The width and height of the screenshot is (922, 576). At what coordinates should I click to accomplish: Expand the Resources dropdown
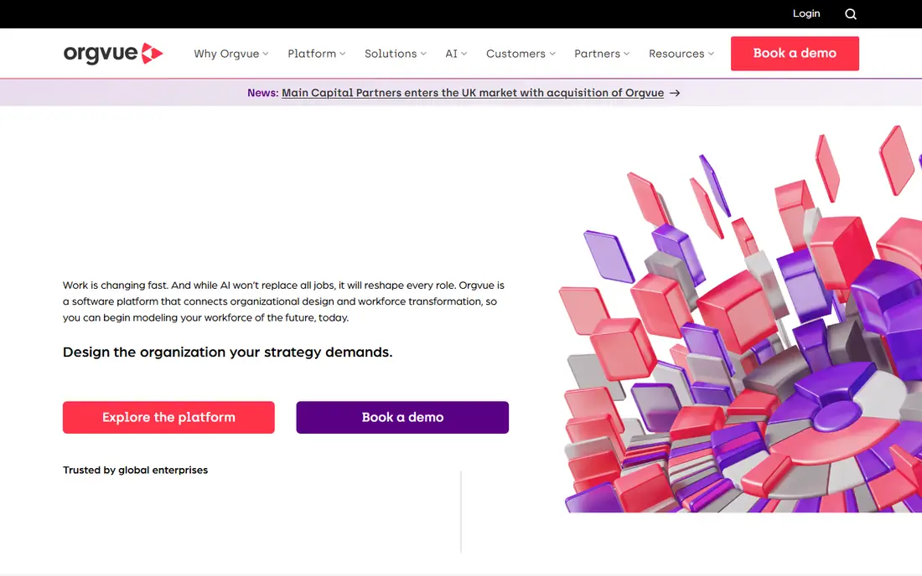click(681, 54)
